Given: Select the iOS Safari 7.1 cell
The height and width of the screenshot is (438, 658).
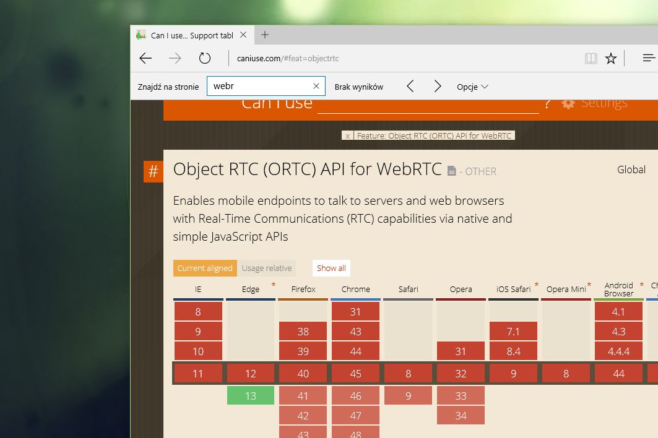Looking at the screenshot, I should click(513, 332).
